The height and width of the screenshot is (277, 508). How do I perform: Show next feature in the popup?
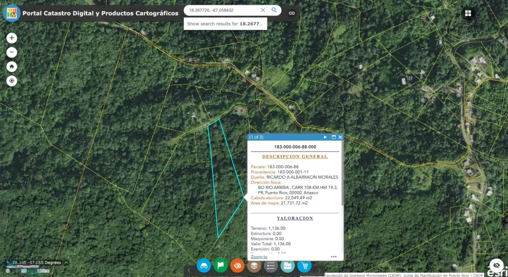(325, 137)
